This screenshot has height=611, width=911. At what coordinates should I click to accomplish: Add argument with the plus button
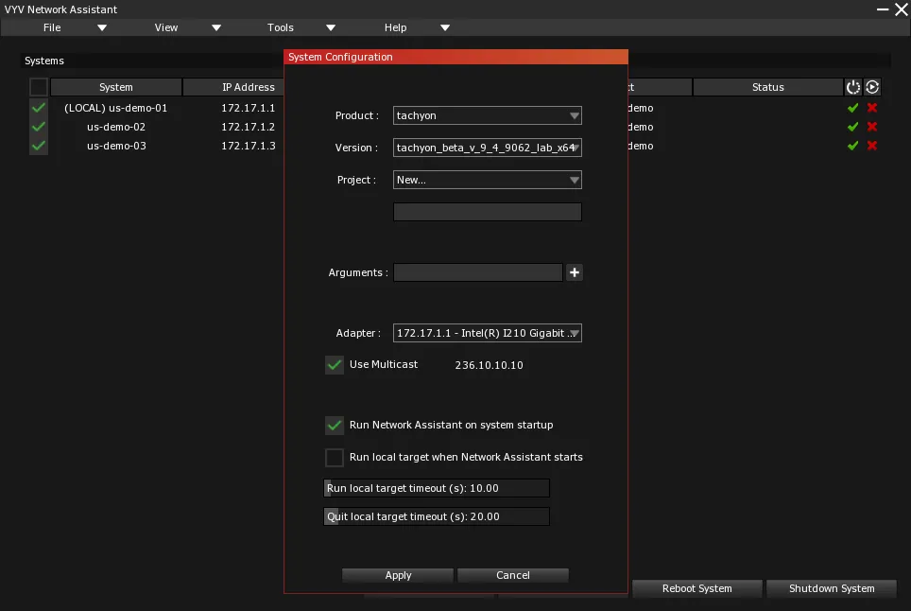coord(574,272)
